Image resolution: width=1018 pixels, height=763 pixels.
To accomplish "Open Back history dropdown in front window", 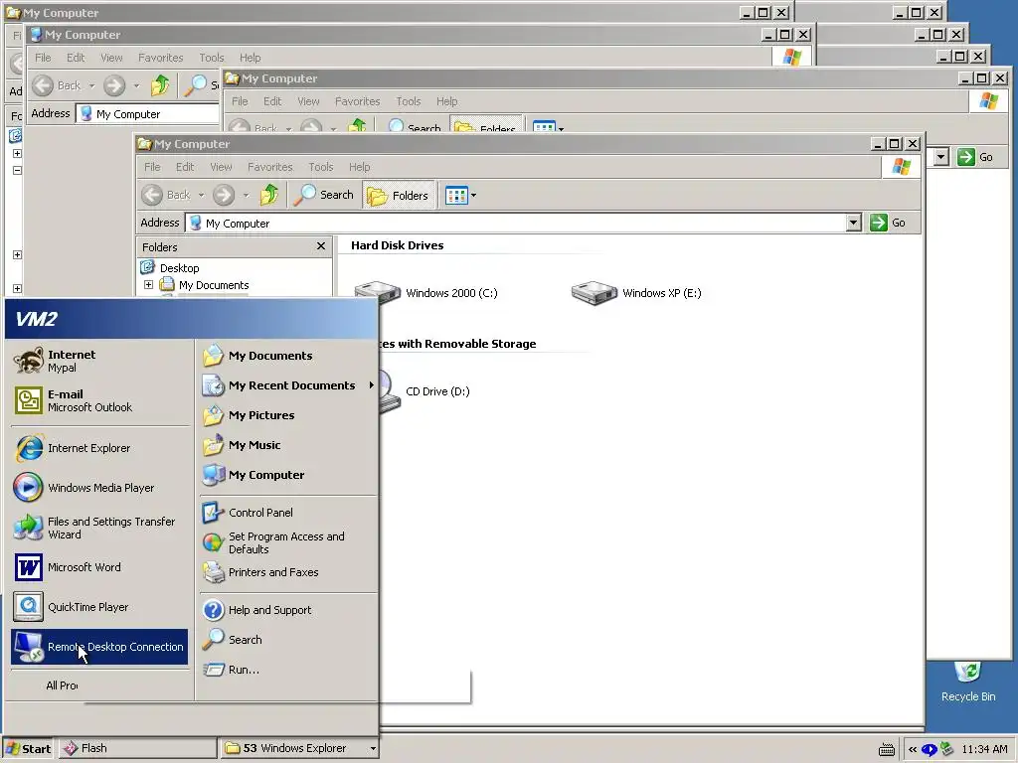I will [201, 195].
